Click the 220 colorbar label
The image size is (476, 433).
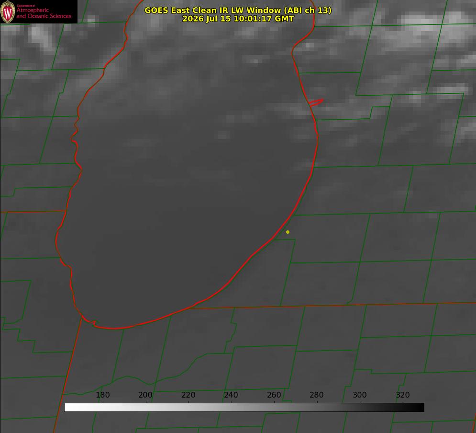[x=188, y=395]
